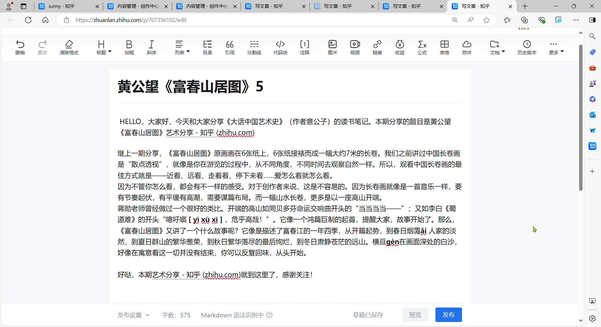Insert a table with 表格
The image size is (601, 327).
point(444,48)
